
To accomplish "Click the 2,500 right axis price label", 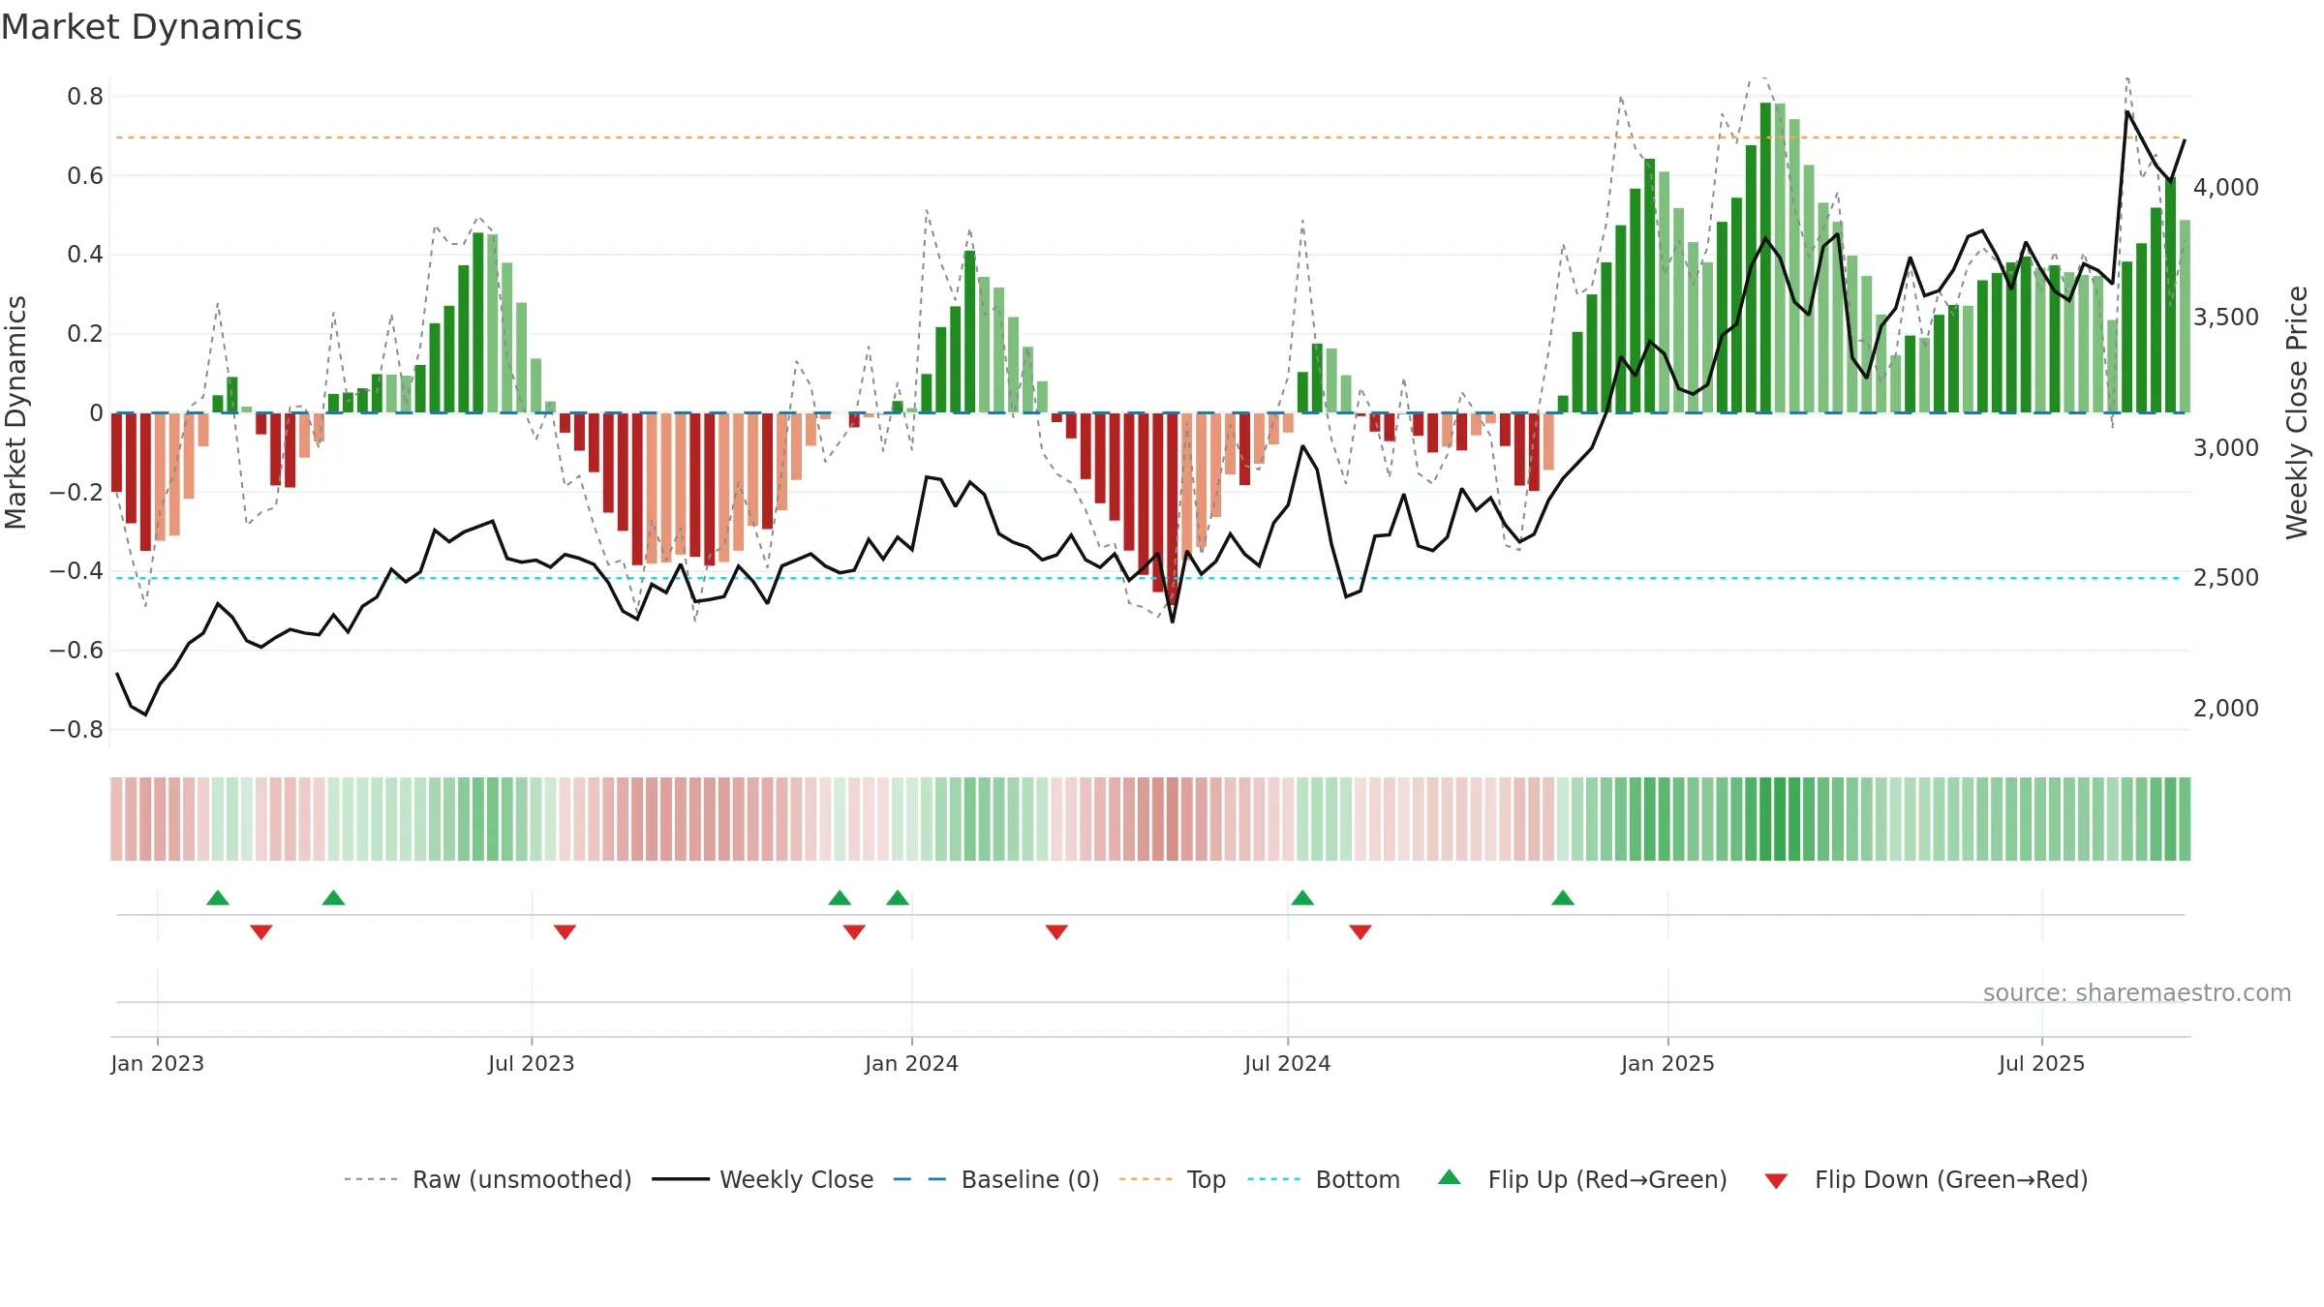I will 2226,578.
